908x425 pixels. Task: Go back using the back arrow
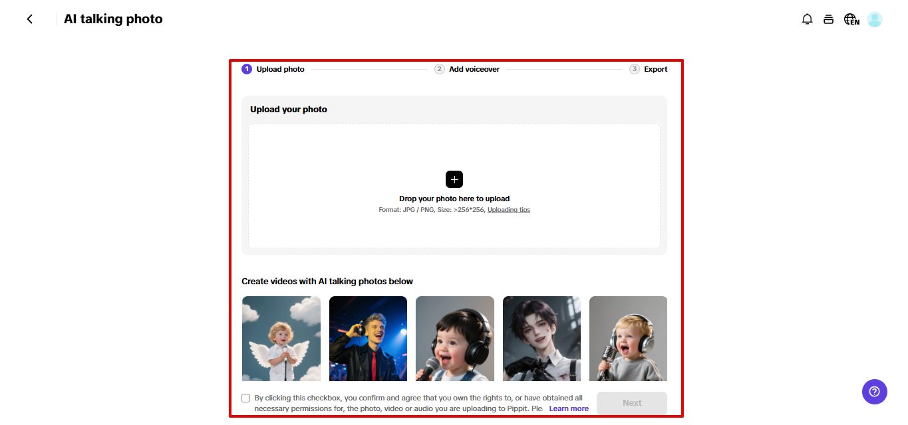click(29, 19)
